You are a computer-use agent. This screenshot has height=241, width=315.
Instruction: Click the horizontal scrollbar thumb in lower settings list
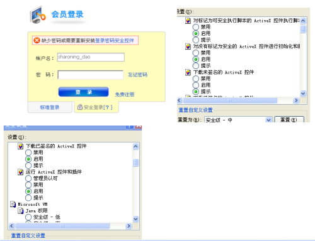click(x=62, y=226)
